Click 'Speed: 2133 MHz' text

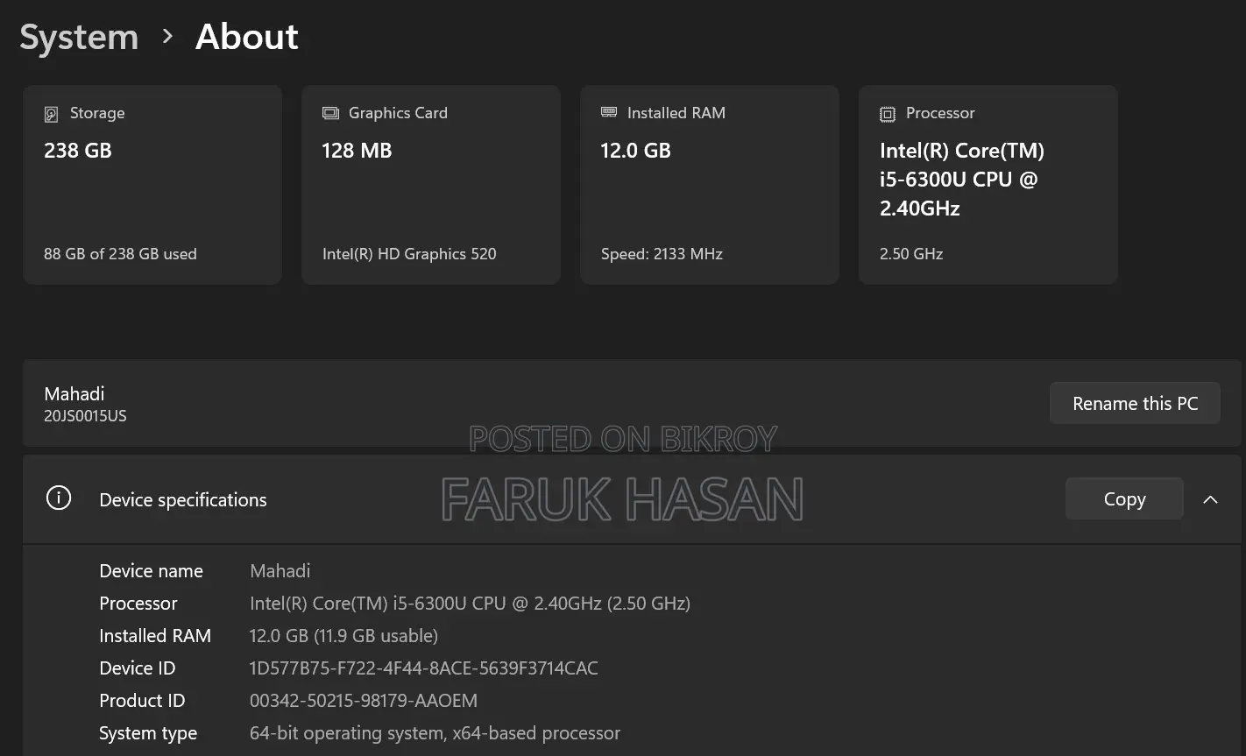click(662, 254)
